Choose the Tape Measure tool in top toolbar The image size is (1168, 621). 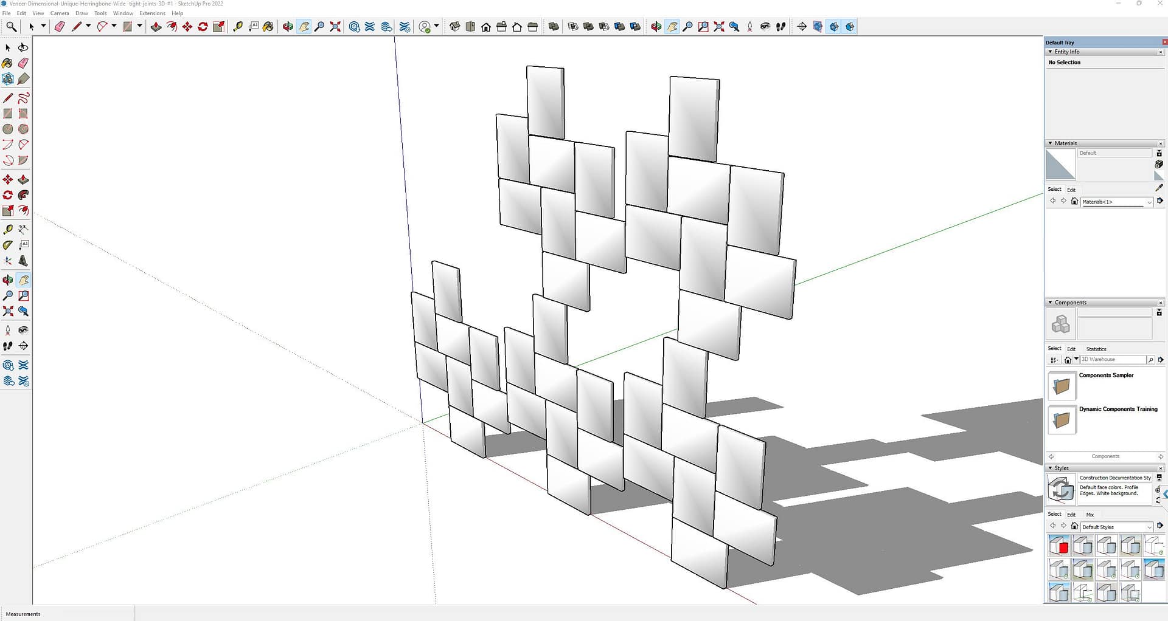(x=238, y=27)
